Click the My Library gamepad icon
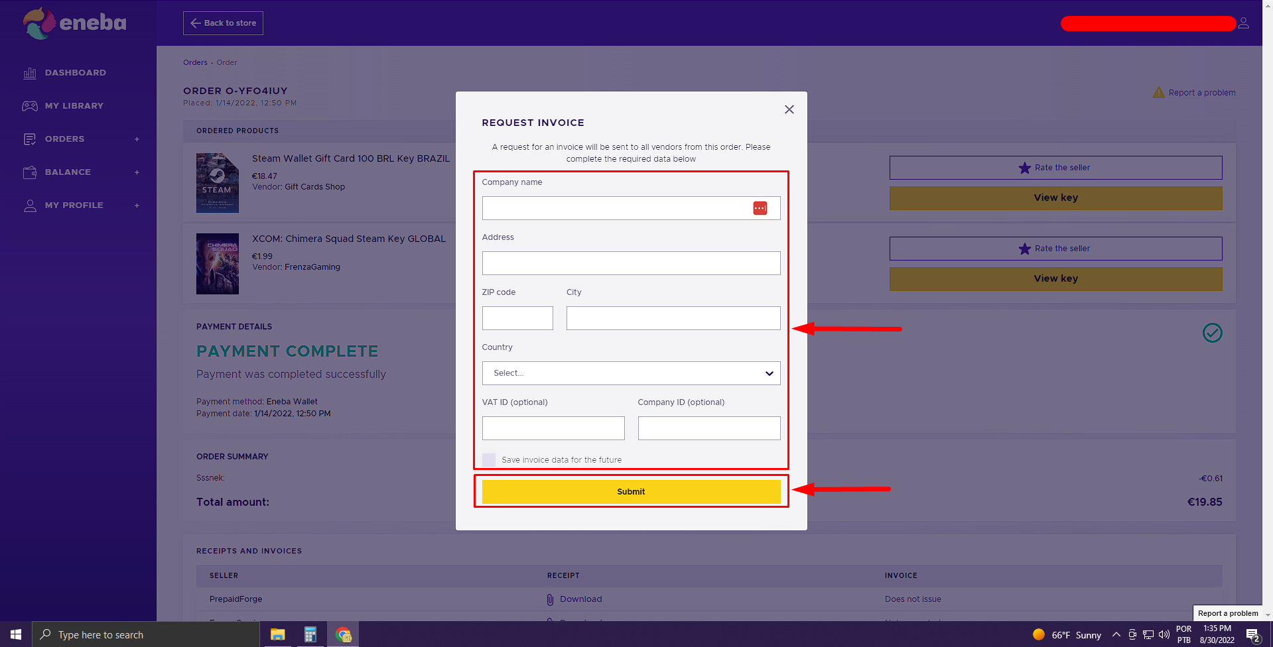Image resolution: width=1273 pixels, height=647 pixels. (30, 106)
